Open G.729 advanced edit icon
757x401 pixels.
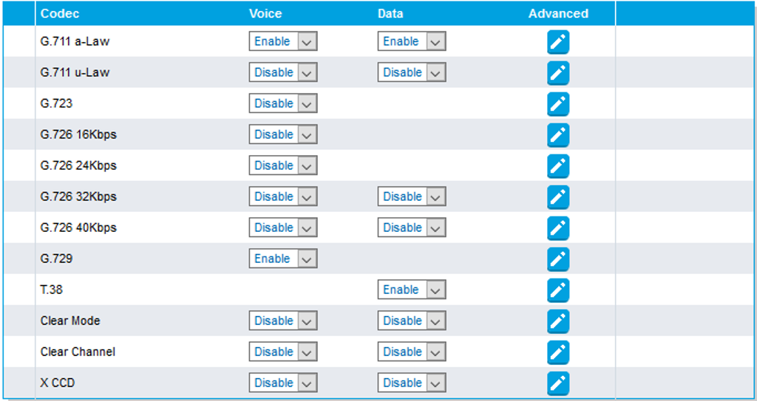pos(558,259)
